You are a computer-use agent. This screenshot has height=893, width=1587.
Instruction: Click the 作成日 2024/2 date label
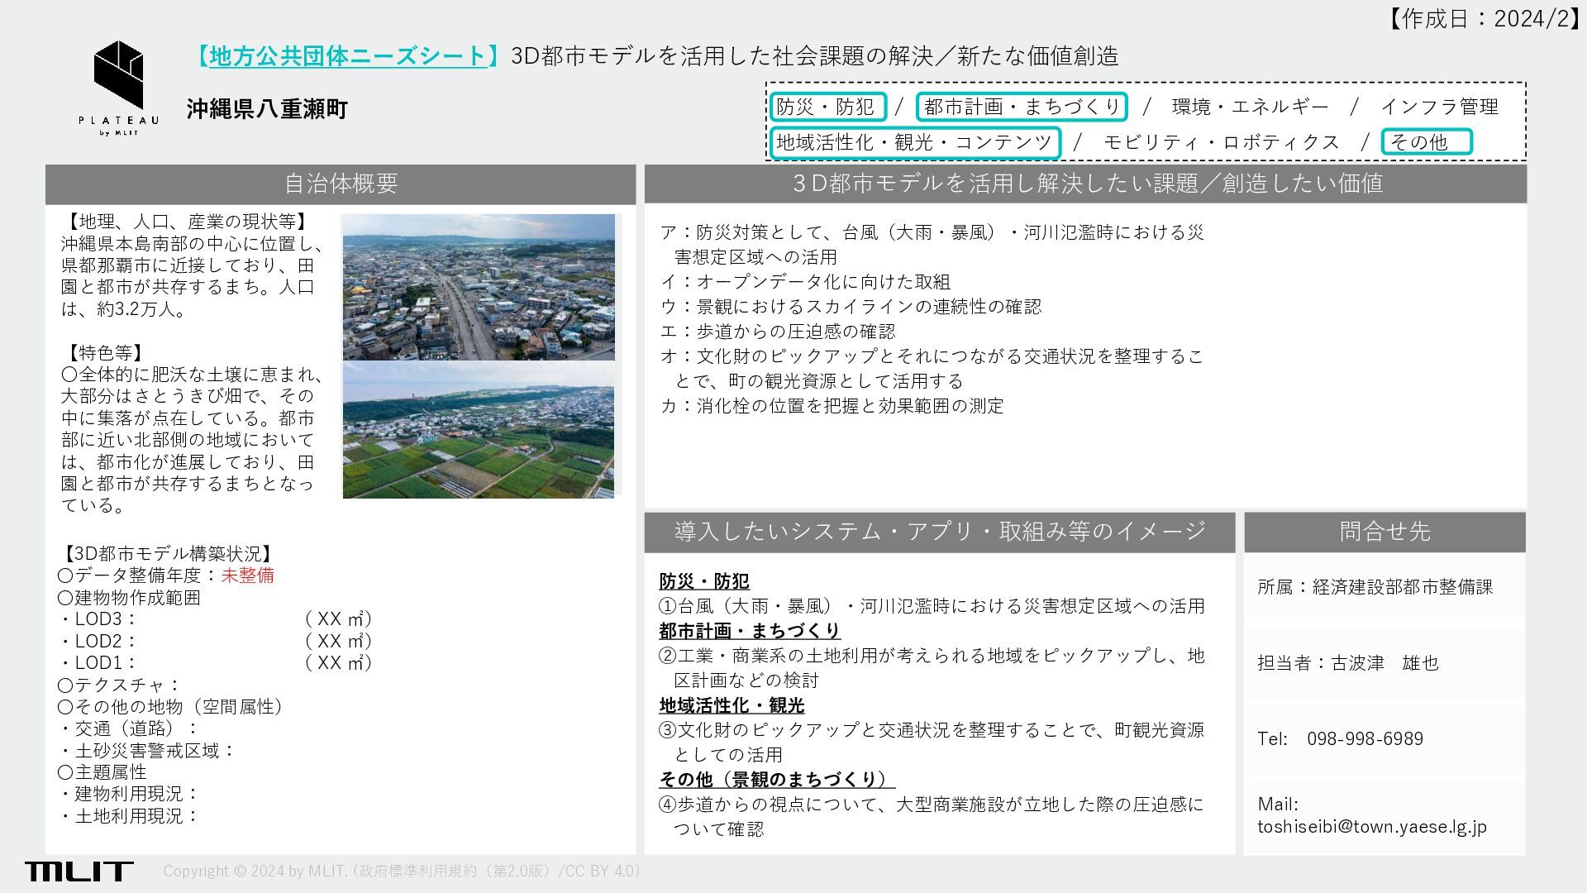tap(1484, 18)
